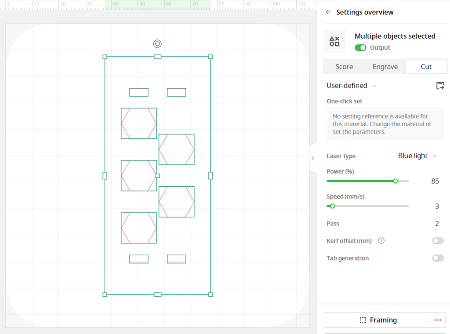Click the export settings icon beside User-defined
The height and width of the screenshot is (334, 450).
(440, 86)
